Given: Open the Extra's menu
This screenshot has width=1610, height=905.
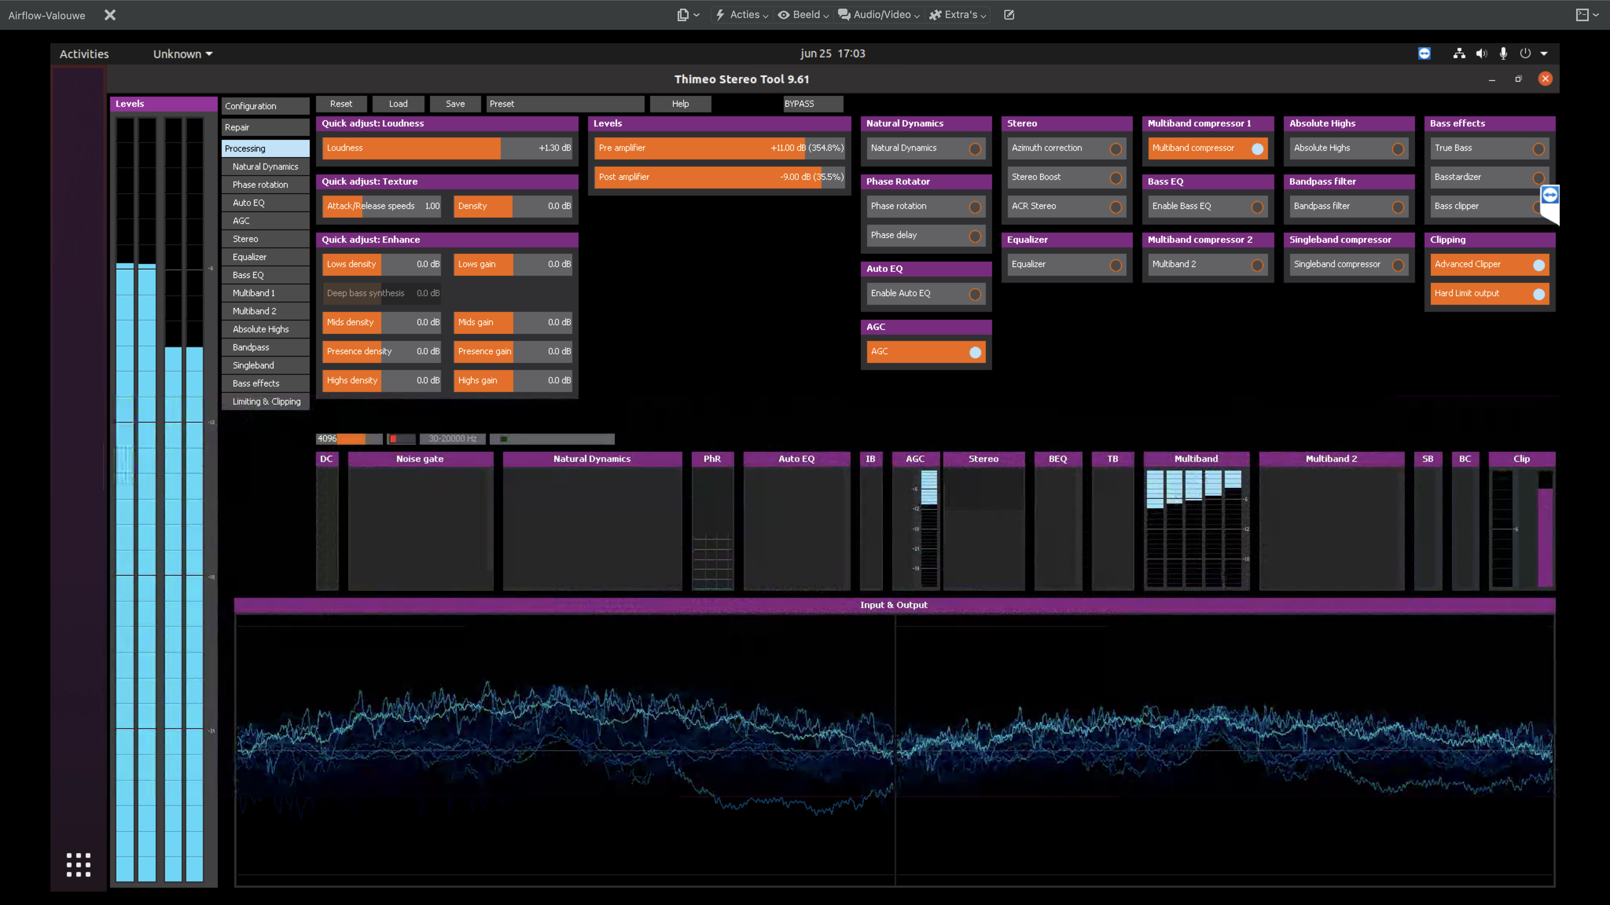Looking at the screenshot, I should coord(958,15).
